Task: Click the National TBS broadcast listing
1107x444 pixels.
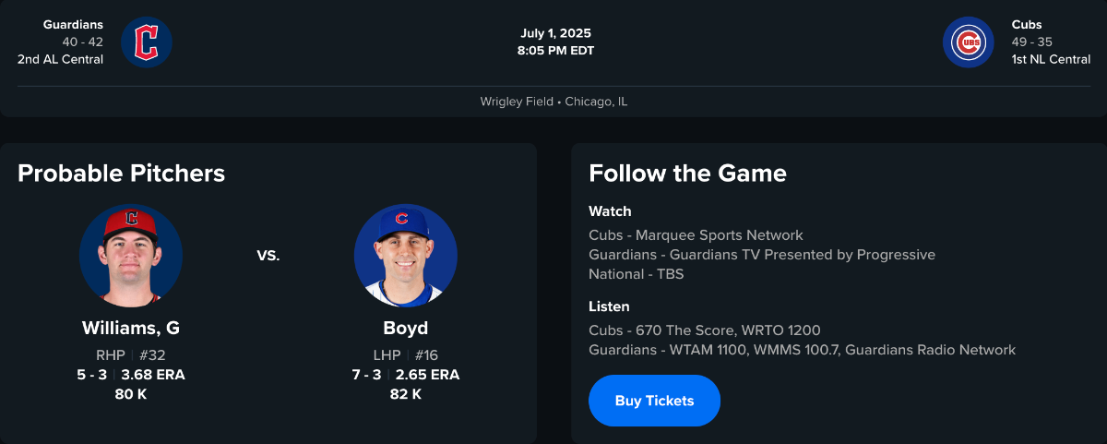Action: (636, 274)
